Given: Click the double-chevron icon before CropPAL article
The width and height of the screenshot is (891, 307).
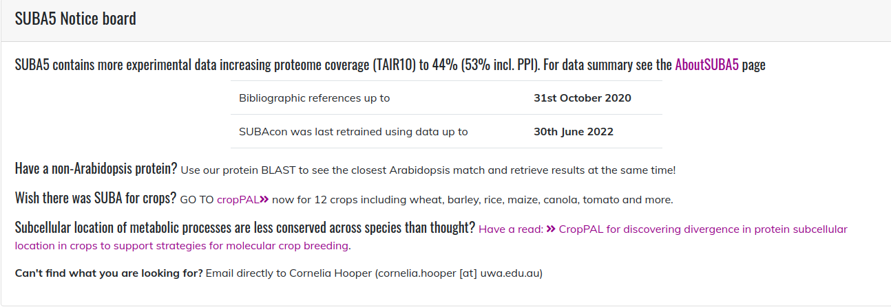Looking at the screenshot, I should pos(551,229).
